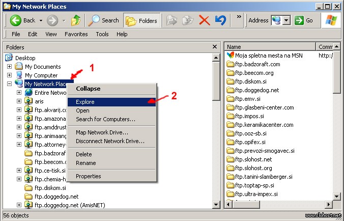Viewport: 344px width, 221px height.
Task: Select ftp.slohost.net folder in file list
Action: coord(253,159)
